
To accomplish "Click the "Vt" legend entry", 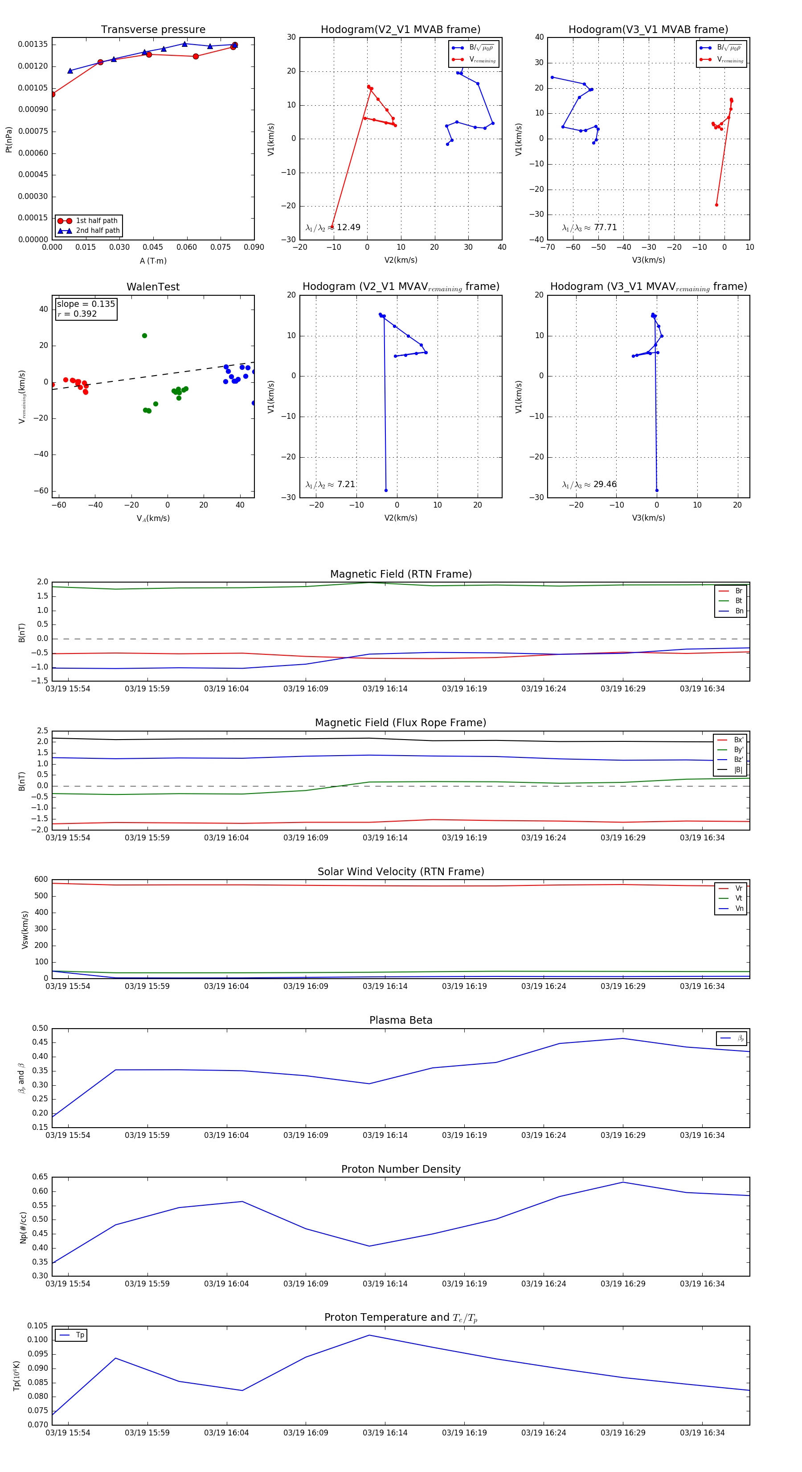I will pos(731,898).
